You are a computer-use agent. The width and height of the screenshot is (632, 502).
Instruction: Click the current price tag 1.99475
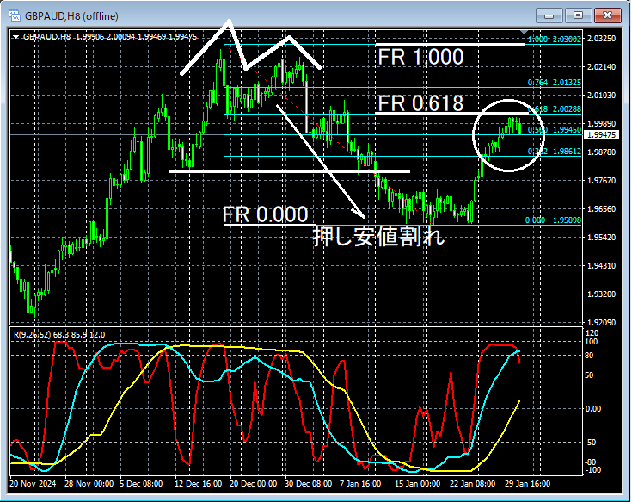click(601, 135)
